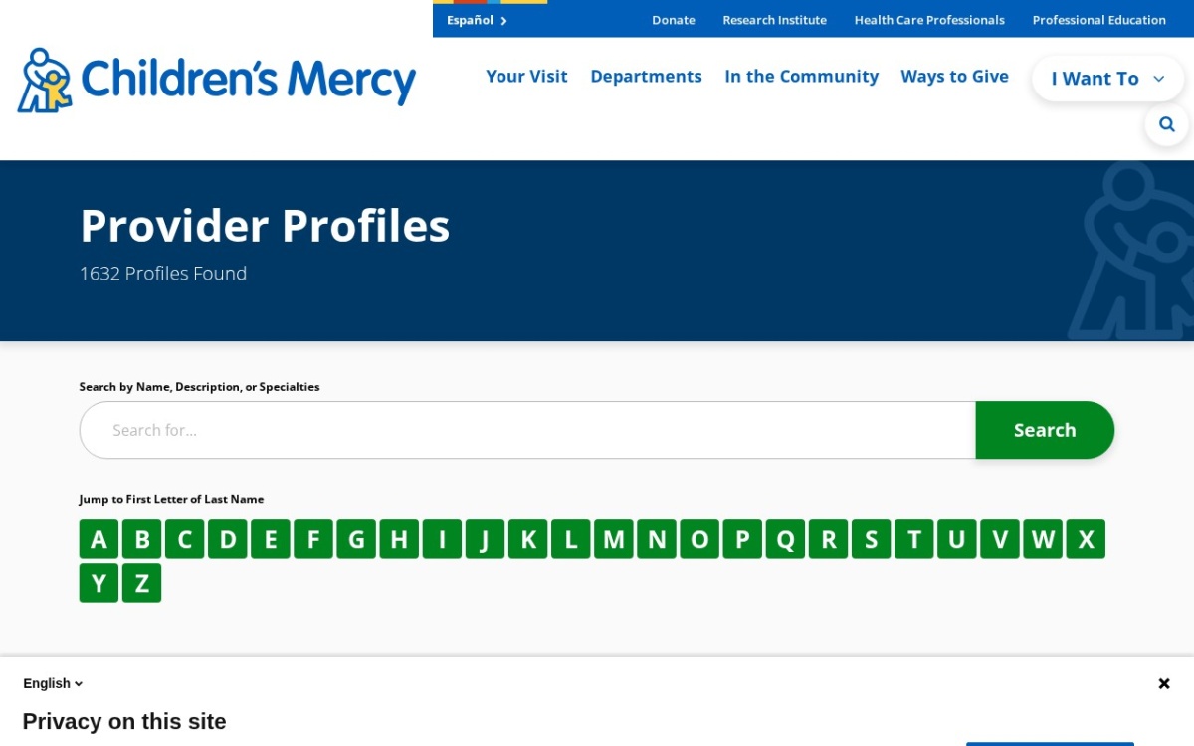Open Your Visit menu

pos(526,77)
